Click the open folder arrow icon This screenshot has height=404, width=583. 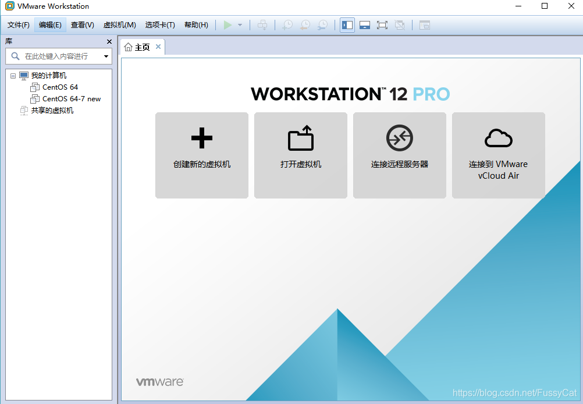click(x=301, y=138)
